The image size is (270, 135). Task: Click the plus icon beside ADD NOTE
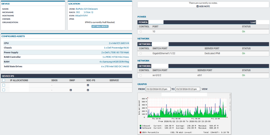click(197, 6)
